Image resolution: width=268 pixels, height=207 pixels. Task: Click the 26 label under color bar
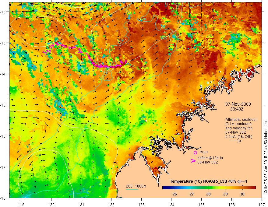(x=175, y=194)
